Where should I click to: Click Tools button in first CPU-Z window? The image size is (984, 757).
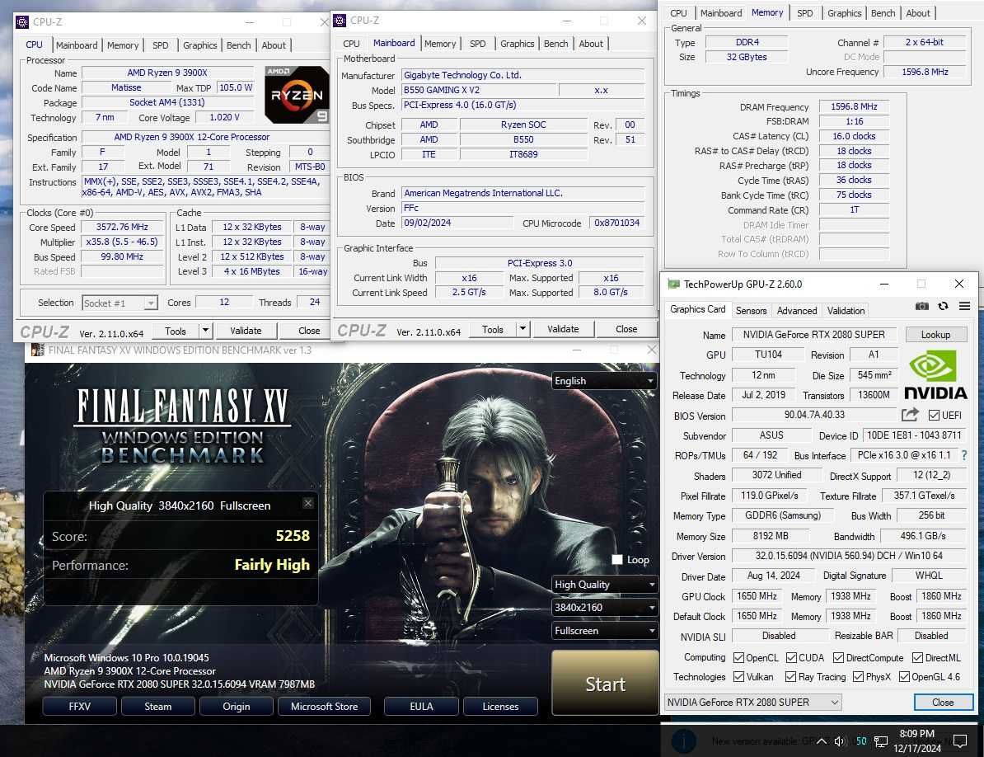[175, 330]
